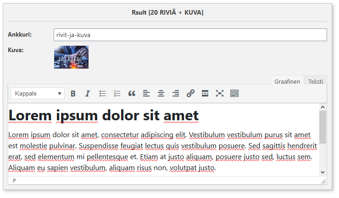The width and height of the screenshot is (339, 198).
Task: Click the 'Rsult [20 RIVIÄ + KUVA]' title
Action: [167, 12]
